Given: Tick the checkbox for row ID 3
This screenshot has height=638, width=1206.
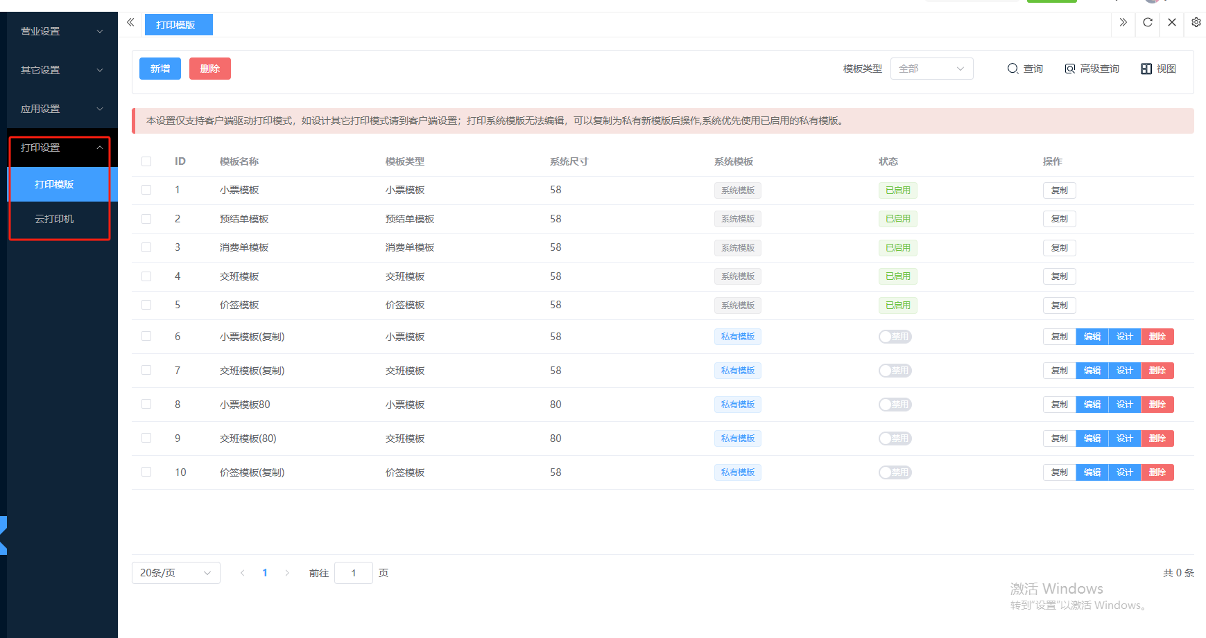Looking at the screenshot, I should click(x=146, y=247).
